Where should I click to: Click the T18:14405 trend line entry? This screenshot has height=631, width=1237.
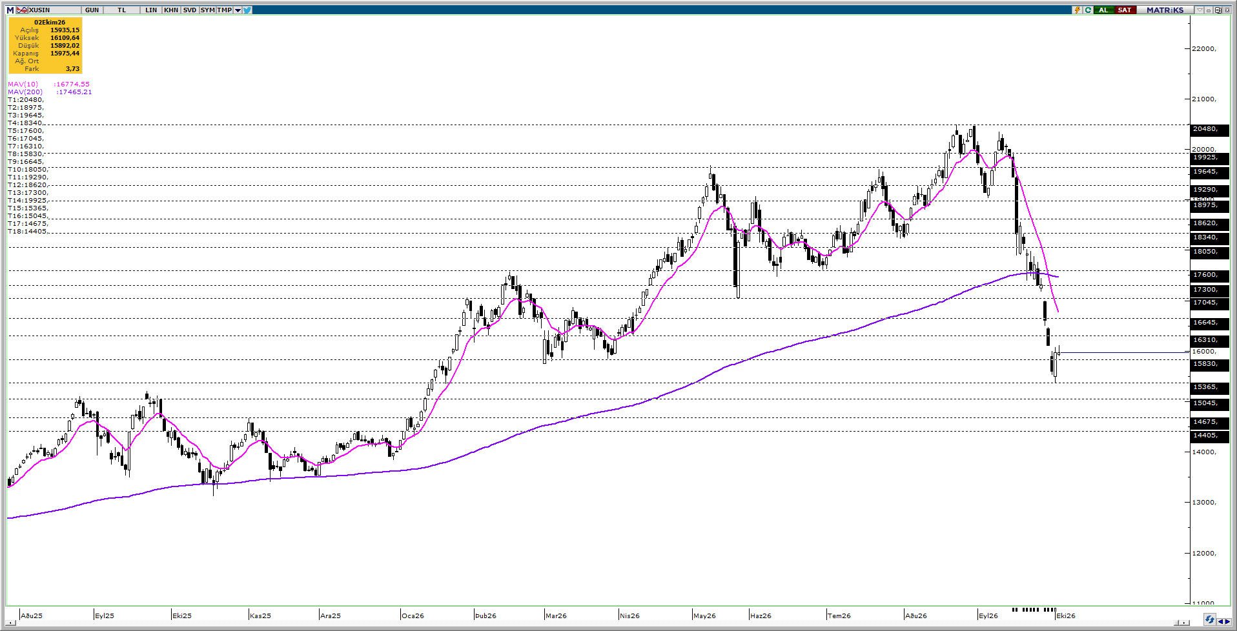point(28,232)
